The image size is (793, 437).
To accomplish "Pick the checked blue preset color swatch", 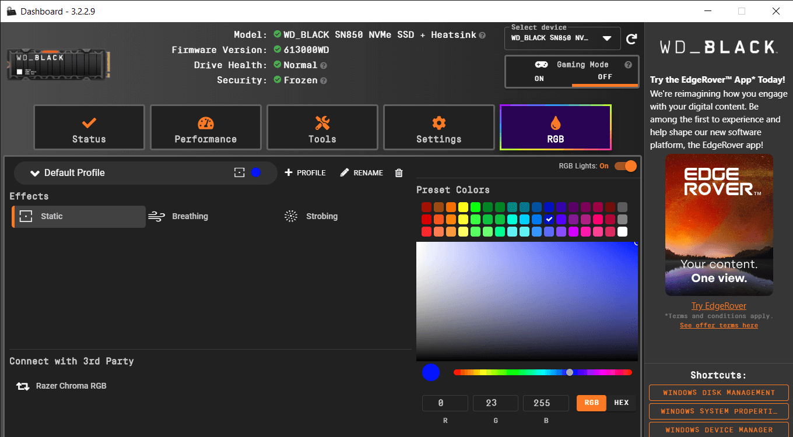I will click(549, 219).
